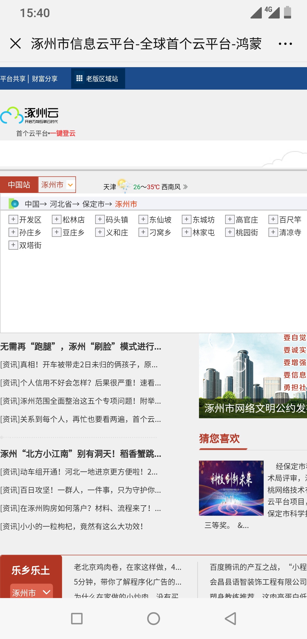Screen dimensions: 307x639
Task: Click 河北省 in the breadcrumb
Action: point(61,204)
